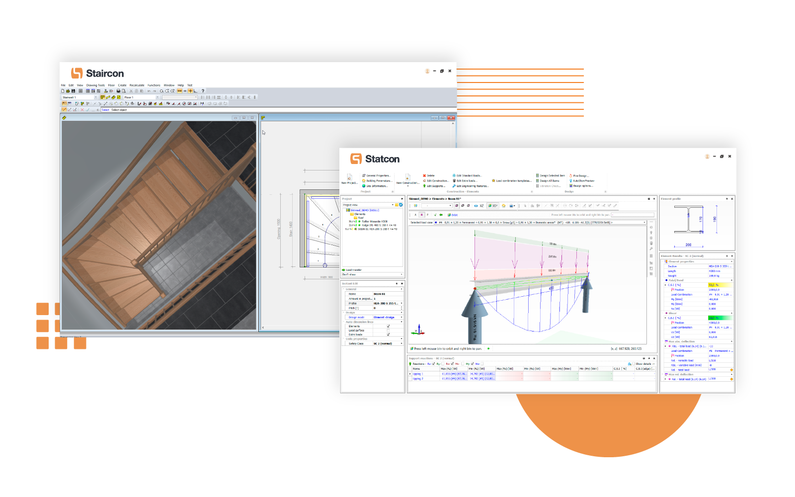Click the Help question mark icon
The width and height of the screenshot is (795, 497).
[x=203, y=91]
